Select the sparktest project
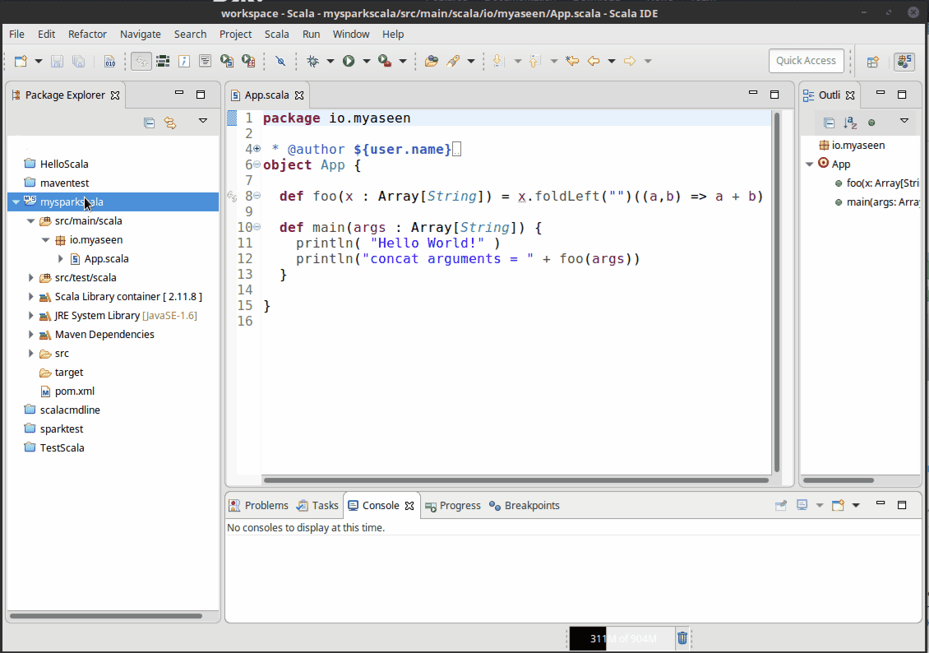The image size is (929, 653). tap(62, 429)
